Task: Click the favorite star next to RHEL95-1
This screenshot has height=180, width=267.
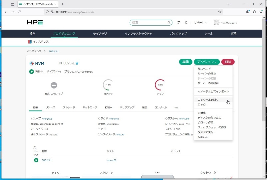Action: (77, 63)
